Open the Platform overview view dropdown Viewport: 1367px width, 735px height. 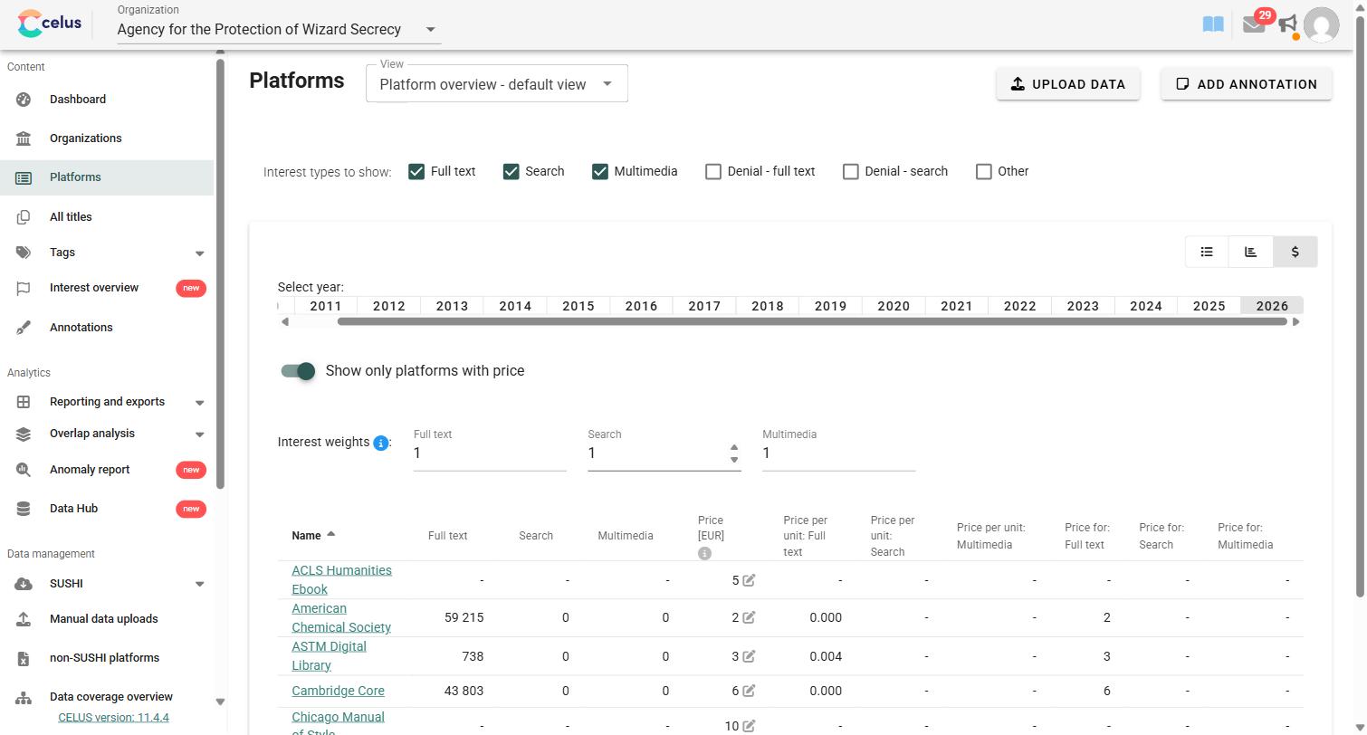pyautogui.click(x=497, y=84)
